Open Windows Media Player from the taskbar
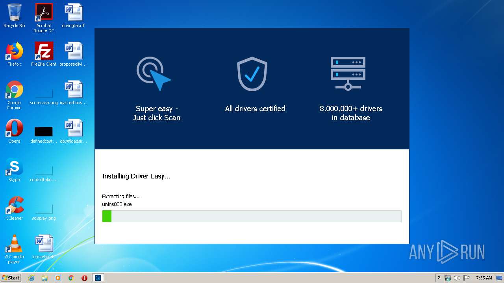504x283 pixels. [58, 278]
